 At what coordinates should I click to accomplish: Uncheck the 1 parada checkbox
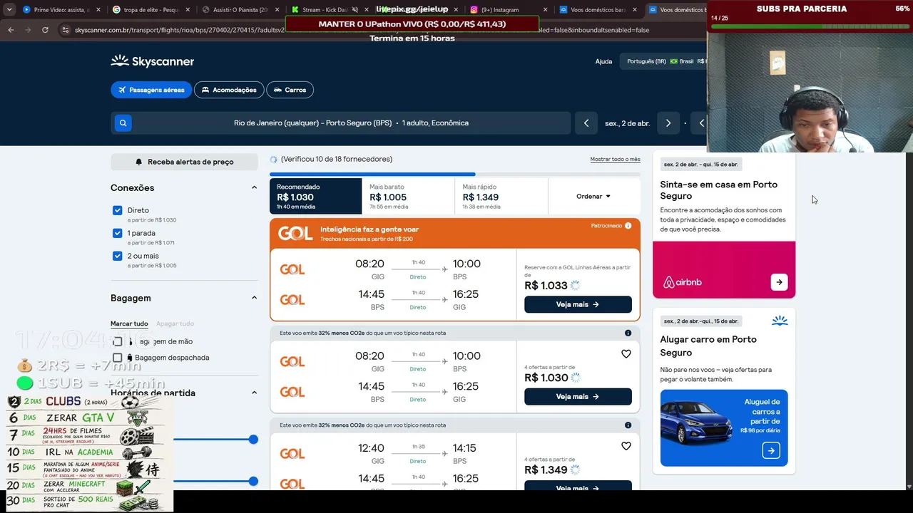click(x=118, y=233)
